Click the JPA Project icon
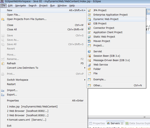Image resolution: width=150 pixels, height=128 pixels. 89,10
